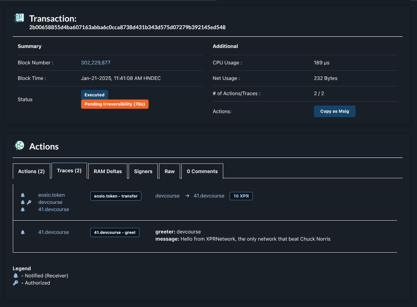Screen dimensions: 417x307
Task: Select the Signers tab
Action: click(143, 171)
